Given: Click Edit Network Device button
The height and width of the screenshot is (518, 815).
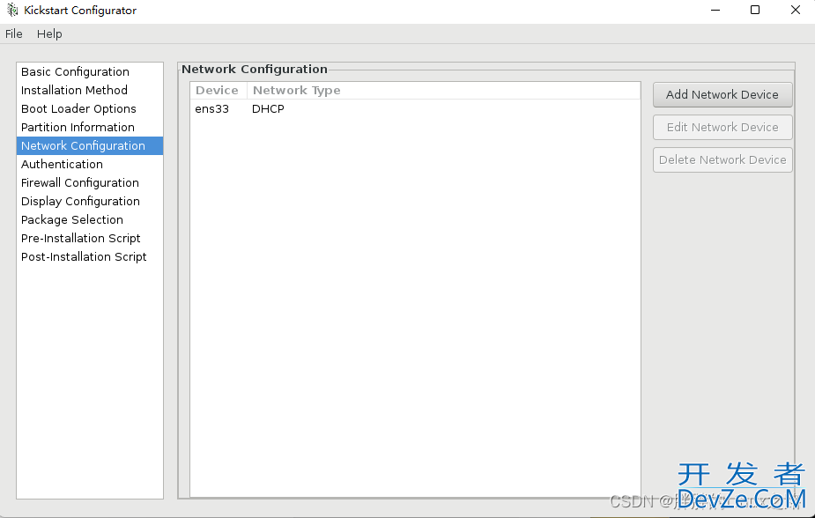Looking at the screenshot, I should pos(722,127).
